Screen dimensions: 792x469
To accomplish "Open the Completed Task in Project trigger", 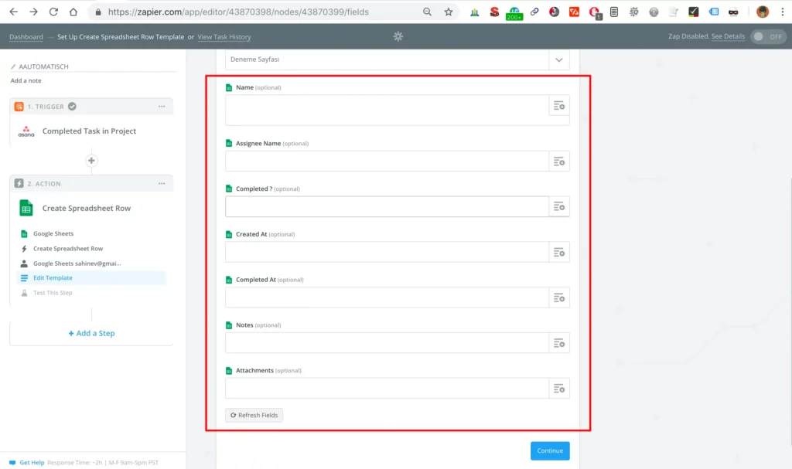I will click(x=89, y=131).
